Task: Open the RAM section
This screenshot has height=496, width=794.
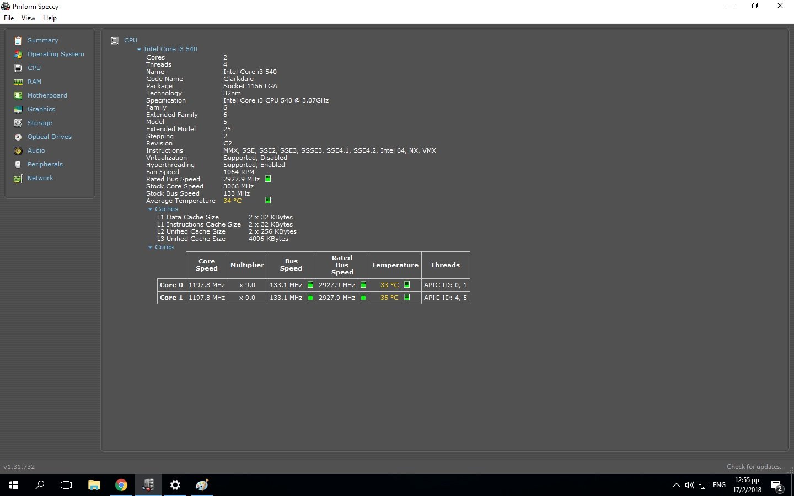Action: [x=34, y=82]
